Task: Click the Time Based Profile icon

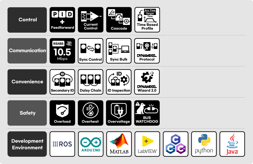Action: (x=147, y=20)
